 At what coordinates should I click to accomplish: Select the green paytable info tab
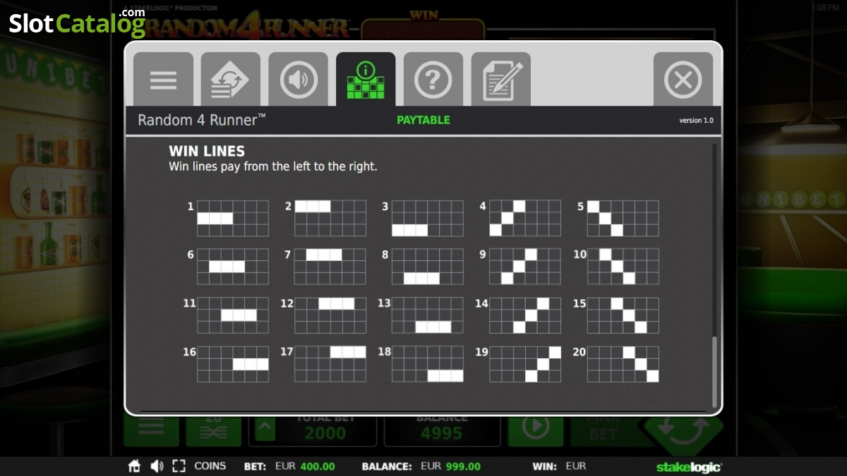(366, 79)
